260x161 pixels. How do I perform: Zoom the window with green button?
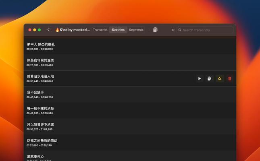click(39, 30)
